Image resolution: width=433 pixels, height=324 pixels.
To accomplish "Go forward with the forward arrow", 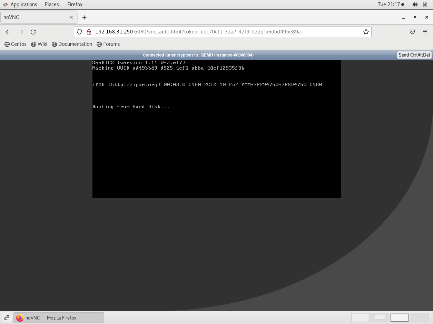I will coord(21,32).
